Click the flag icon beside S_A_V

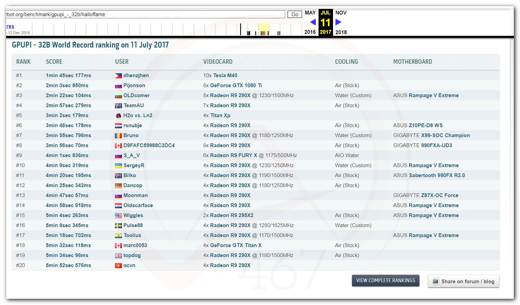coord(118,155)
